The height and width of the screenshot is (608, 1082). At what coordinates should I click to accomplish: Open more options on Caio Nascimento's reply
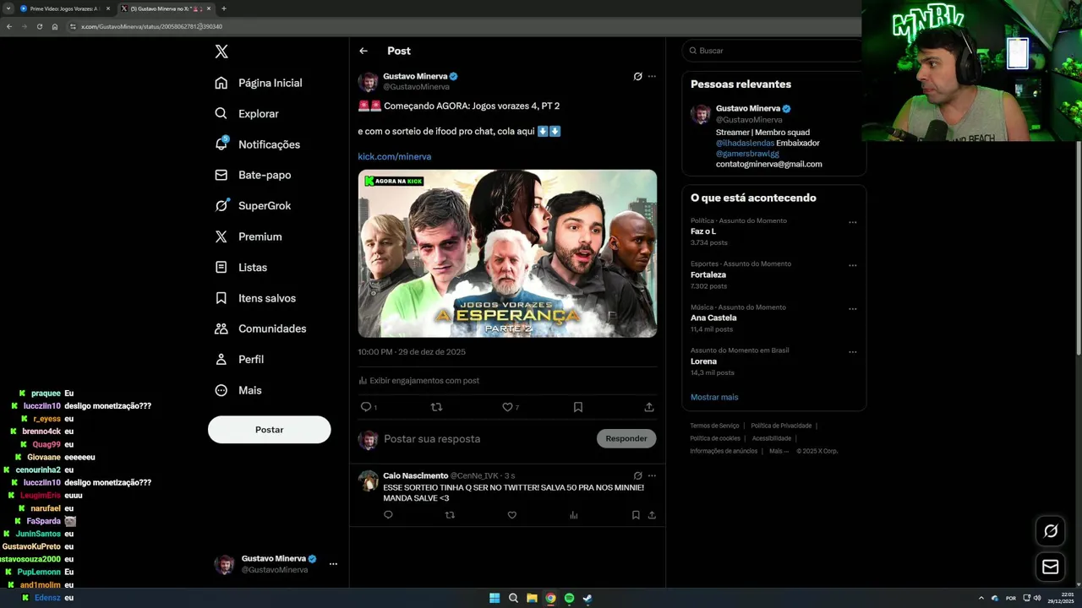coord(652,475)
